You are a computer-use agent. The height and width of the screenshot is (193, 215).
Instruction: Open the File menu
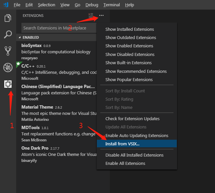[17, 5]
